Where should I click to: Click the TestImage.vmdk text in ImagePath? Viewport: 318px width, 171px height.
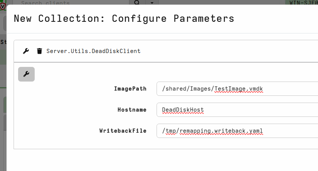point(238,89)
